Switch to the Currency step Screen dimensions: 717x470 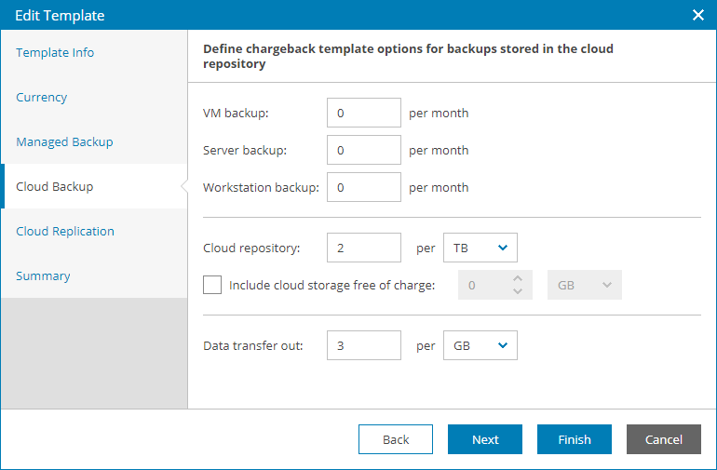[x=42, y=98]
